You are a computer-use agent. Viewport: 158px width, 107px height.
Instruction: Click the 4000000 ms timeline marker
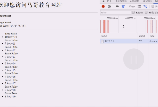pyautogui.click(x=131, y=18)
